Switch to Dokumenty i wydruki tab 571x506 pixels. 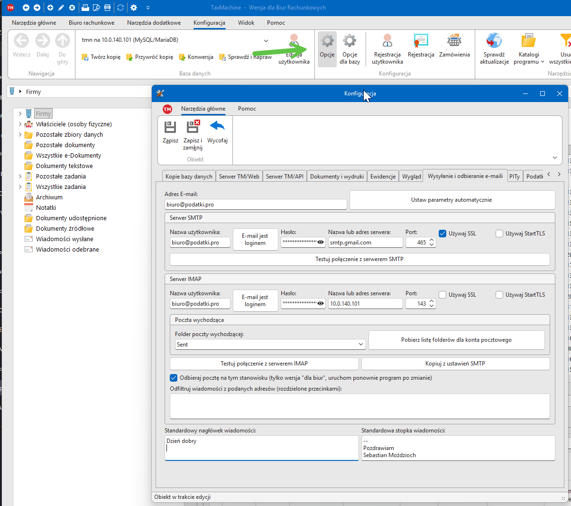pos(337,177)
